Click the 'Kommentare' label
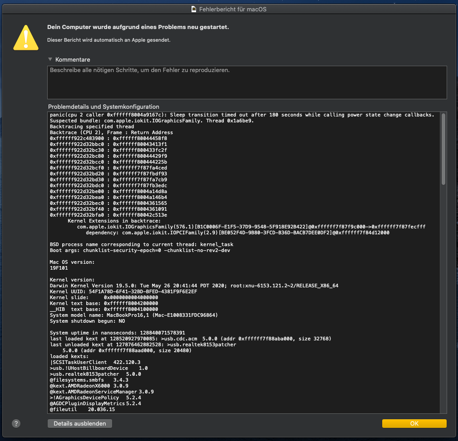The image size is (458, 441). (x=73, y=59)
